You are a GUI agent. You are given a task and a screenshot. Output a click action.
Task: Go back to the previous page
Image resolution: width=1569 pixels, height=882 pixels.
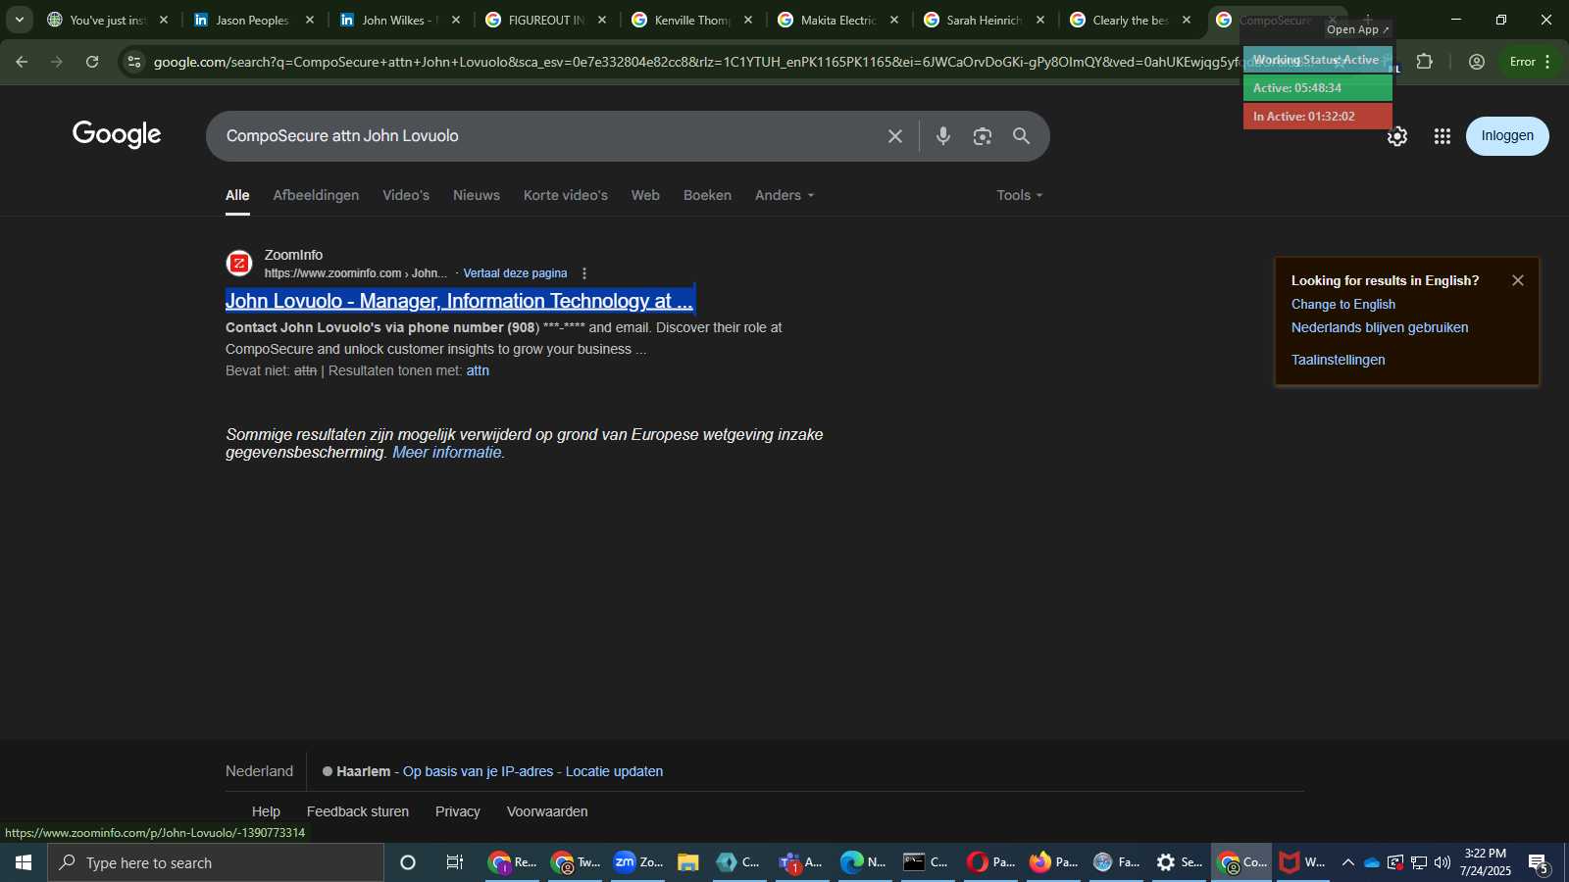tap(22, 62)
